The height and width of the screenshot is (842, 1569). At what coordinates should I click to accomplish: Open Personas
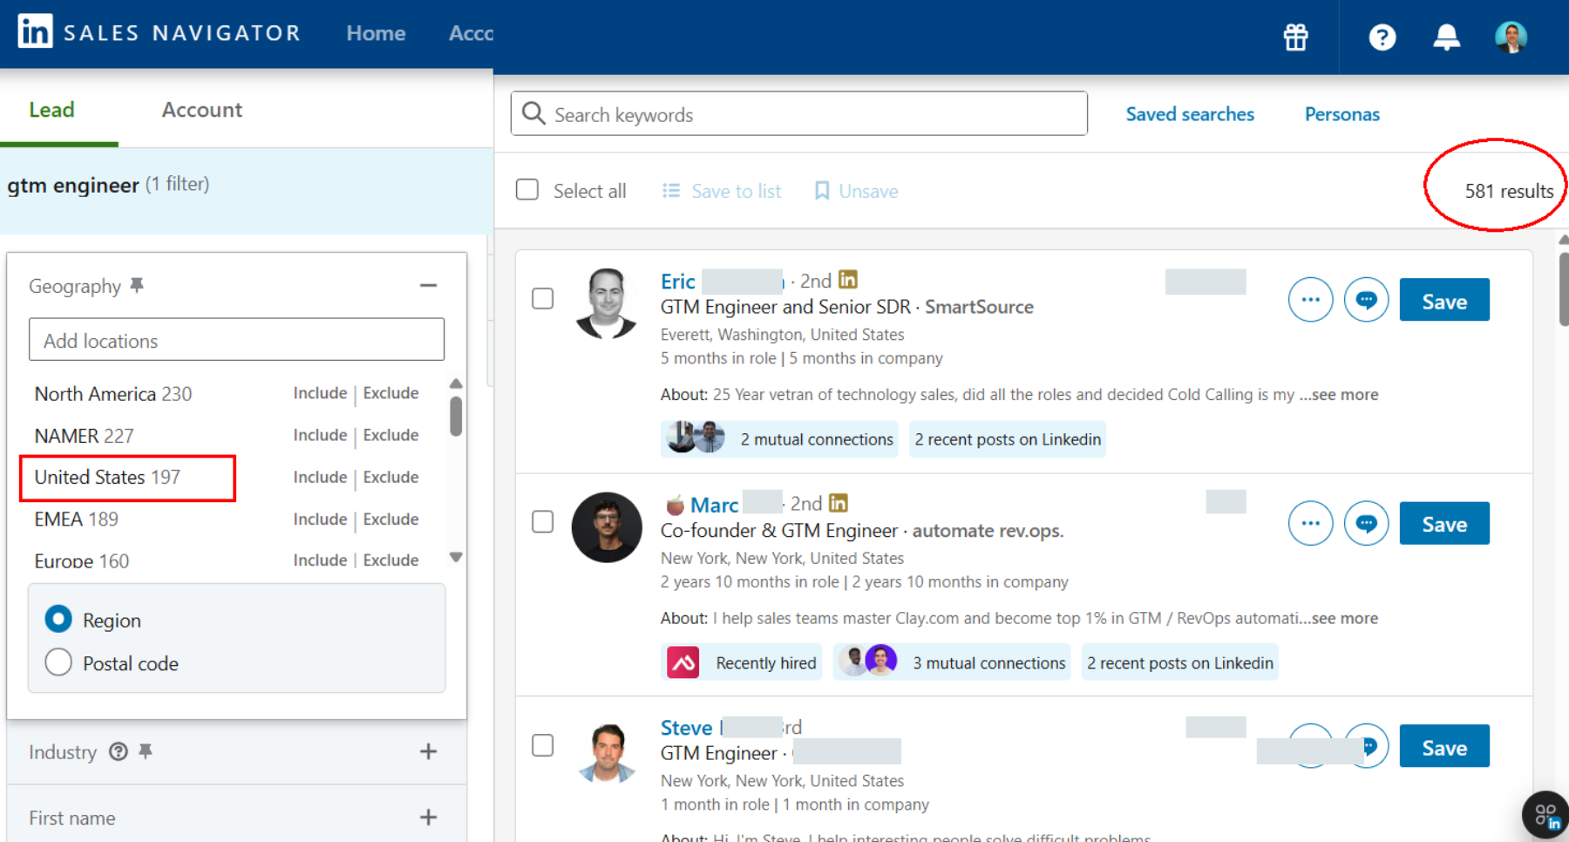[x=1342, y=114]
